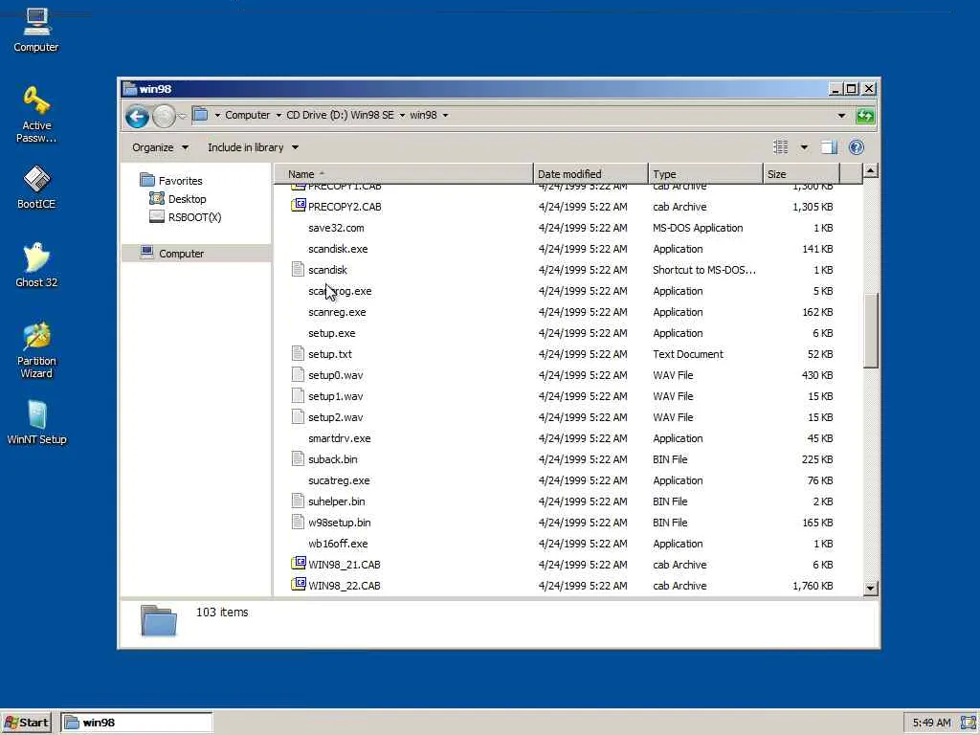The image size is (980, 735).
Task: Click the suback.bin file icon
Action: [x=299, y=458]
